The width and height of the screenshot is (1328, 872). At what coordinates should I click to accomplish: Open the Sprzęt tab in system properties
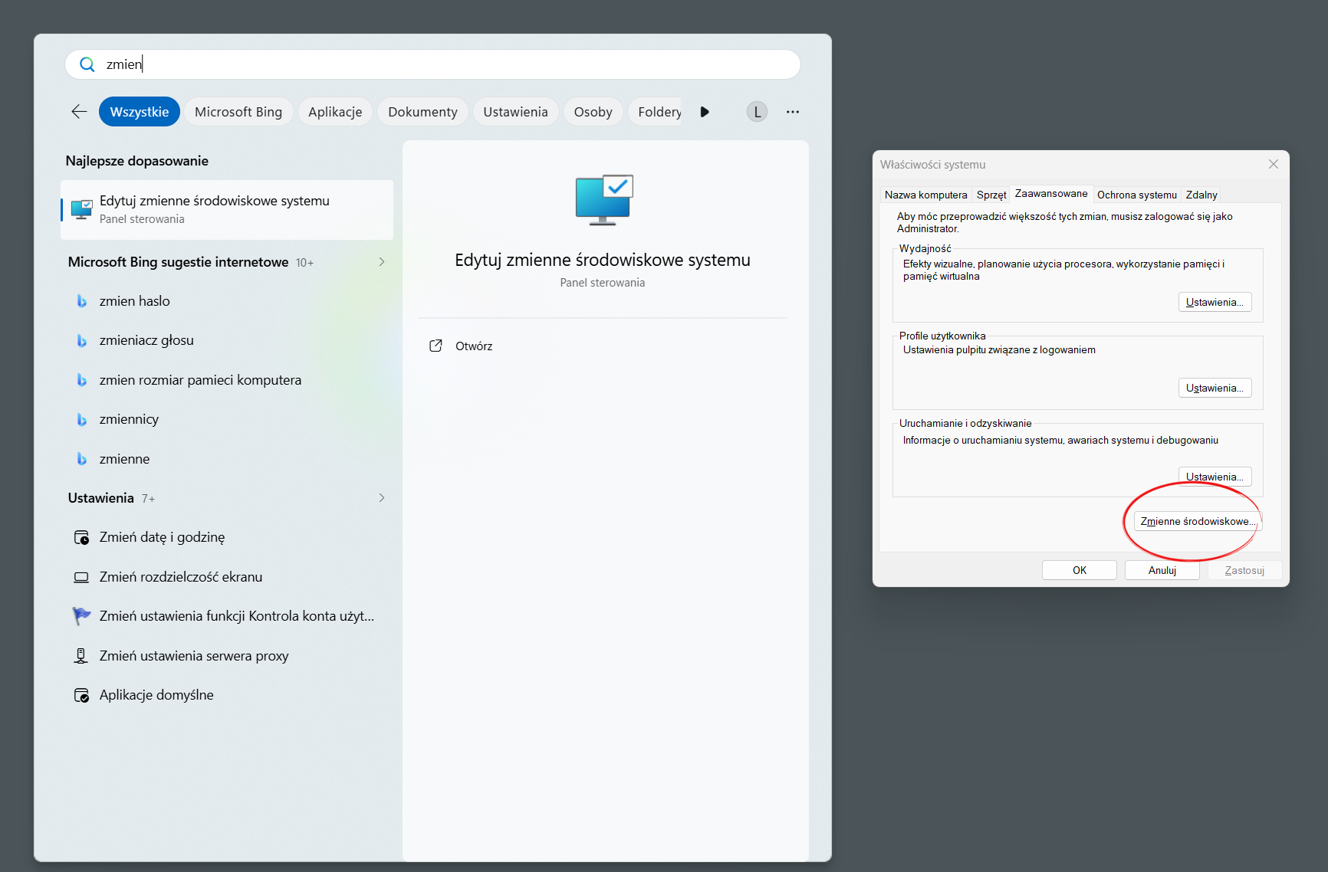pyautogui.click(x=991, y=195)
